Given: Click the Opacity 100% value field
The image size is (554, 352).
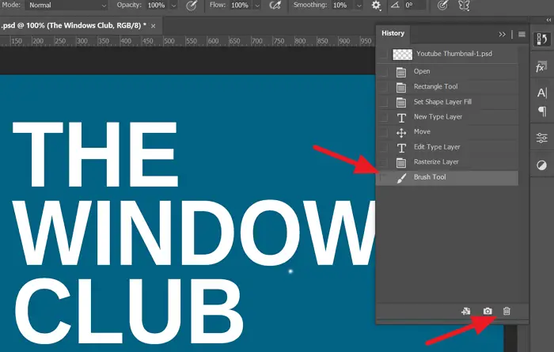Looking at the screenshot, I should click(x=156, y=6).
